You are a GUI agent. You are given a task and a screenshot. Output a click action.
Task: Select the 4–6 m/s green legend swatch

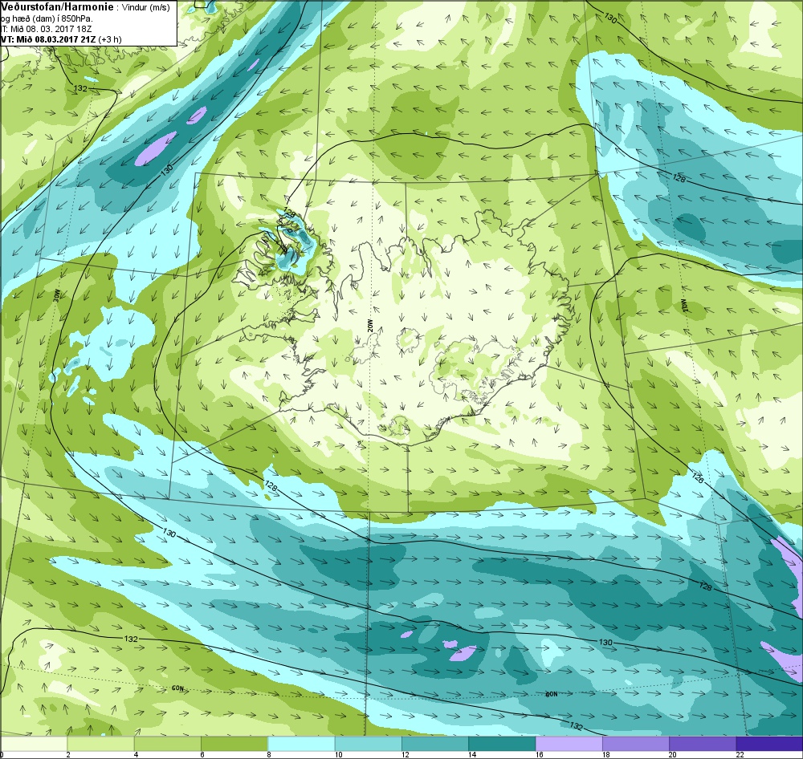tap(168, 743)
